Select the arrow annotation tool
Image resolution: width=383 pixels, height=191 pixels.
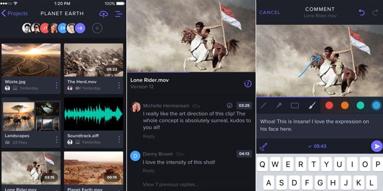(x=279, y=106)
